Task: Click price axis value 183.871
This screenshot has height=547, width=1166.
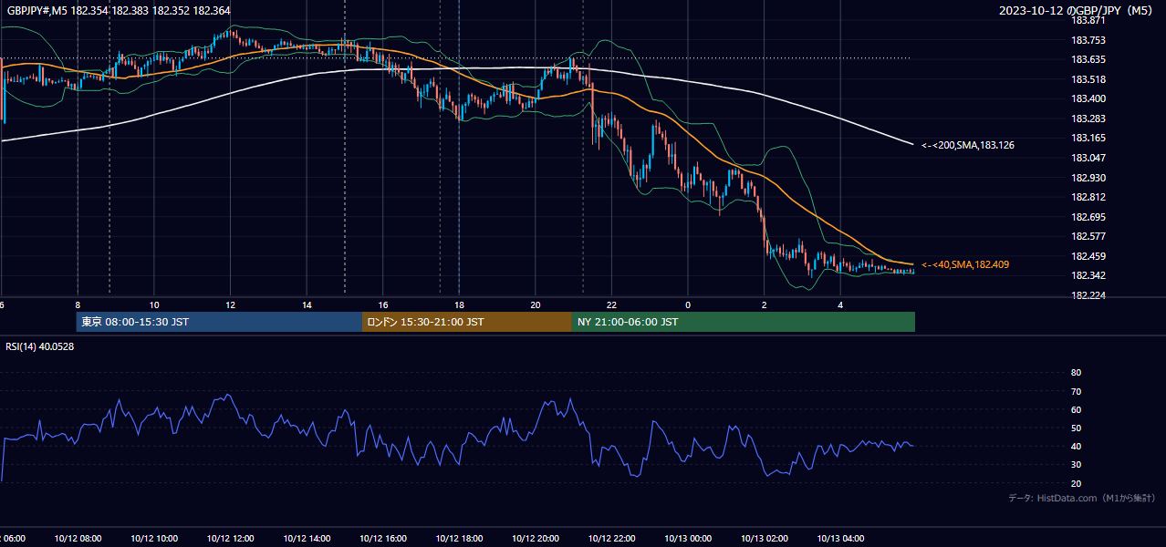Action: click(1088, 20)
